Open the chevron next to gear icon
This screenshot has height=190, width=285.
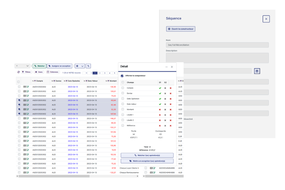coord(82,66)
